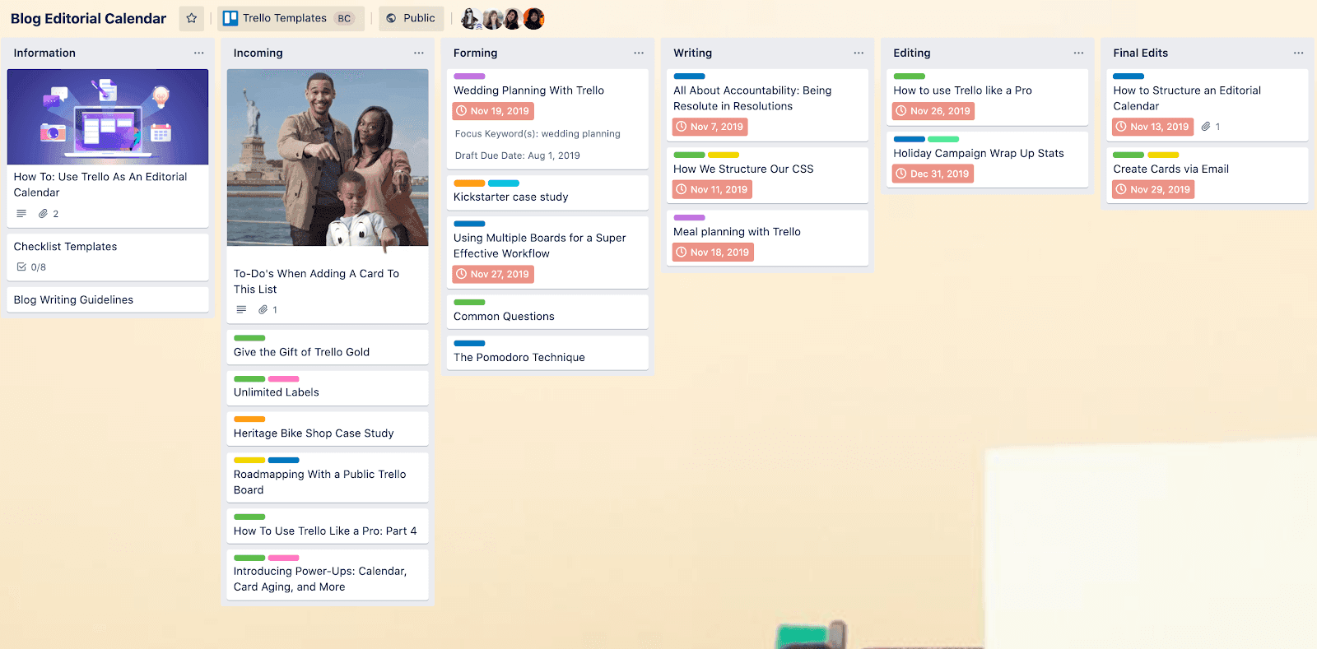Star the Blog Editorial Calendar board
The height and width of the screenshot is (649, 1317).
(x=192, y=18)
